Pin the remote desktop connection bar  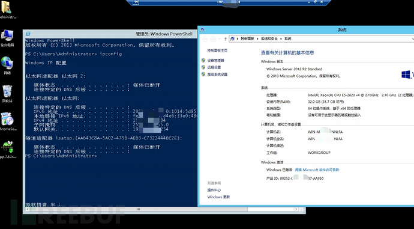tap(136, 2)
